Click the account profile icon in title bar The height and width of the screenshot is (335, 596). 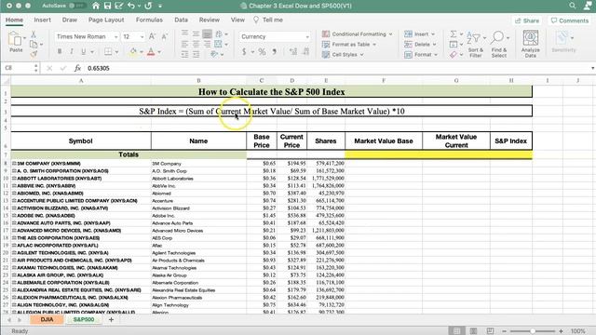point(589,6)
